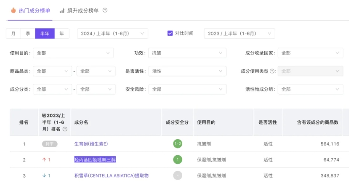Toggle 对比时间 checkbox
This screenshot has width=354, height=186.
pos(170,33)
